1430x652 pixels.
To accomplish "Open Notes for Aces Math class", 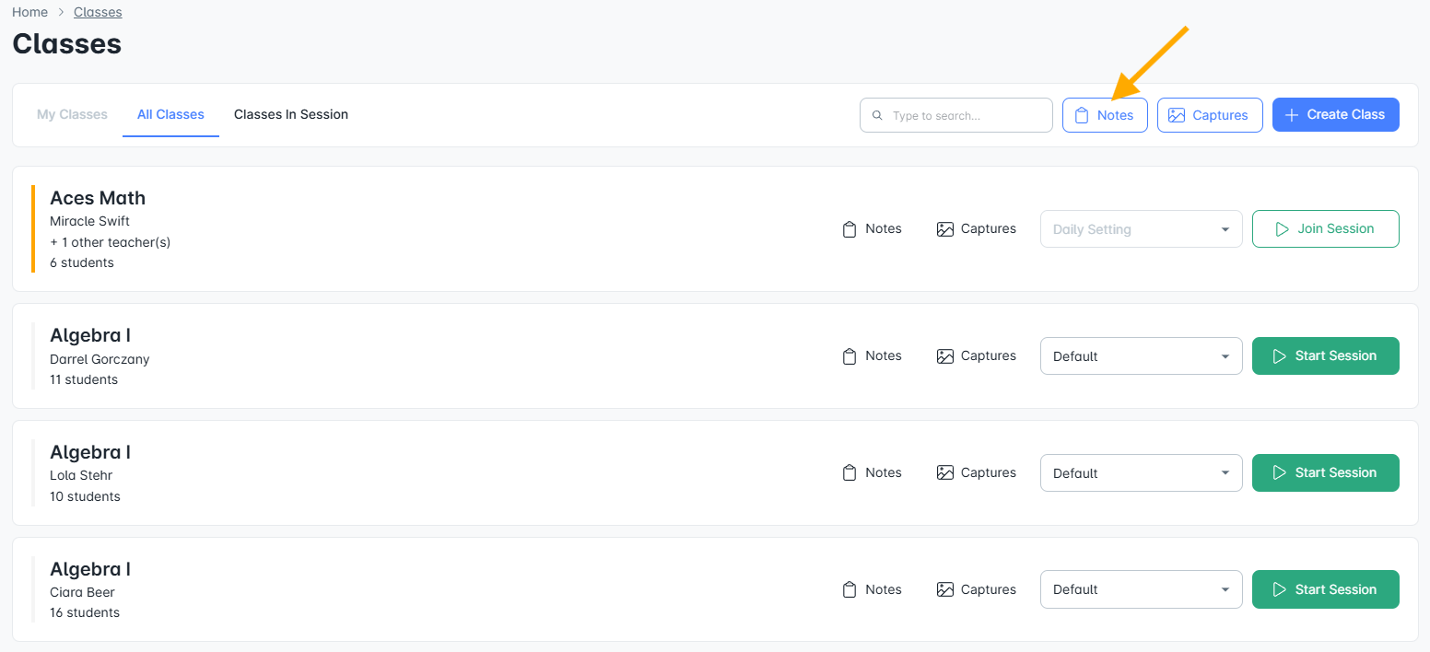I will click(x=872, y=228).
